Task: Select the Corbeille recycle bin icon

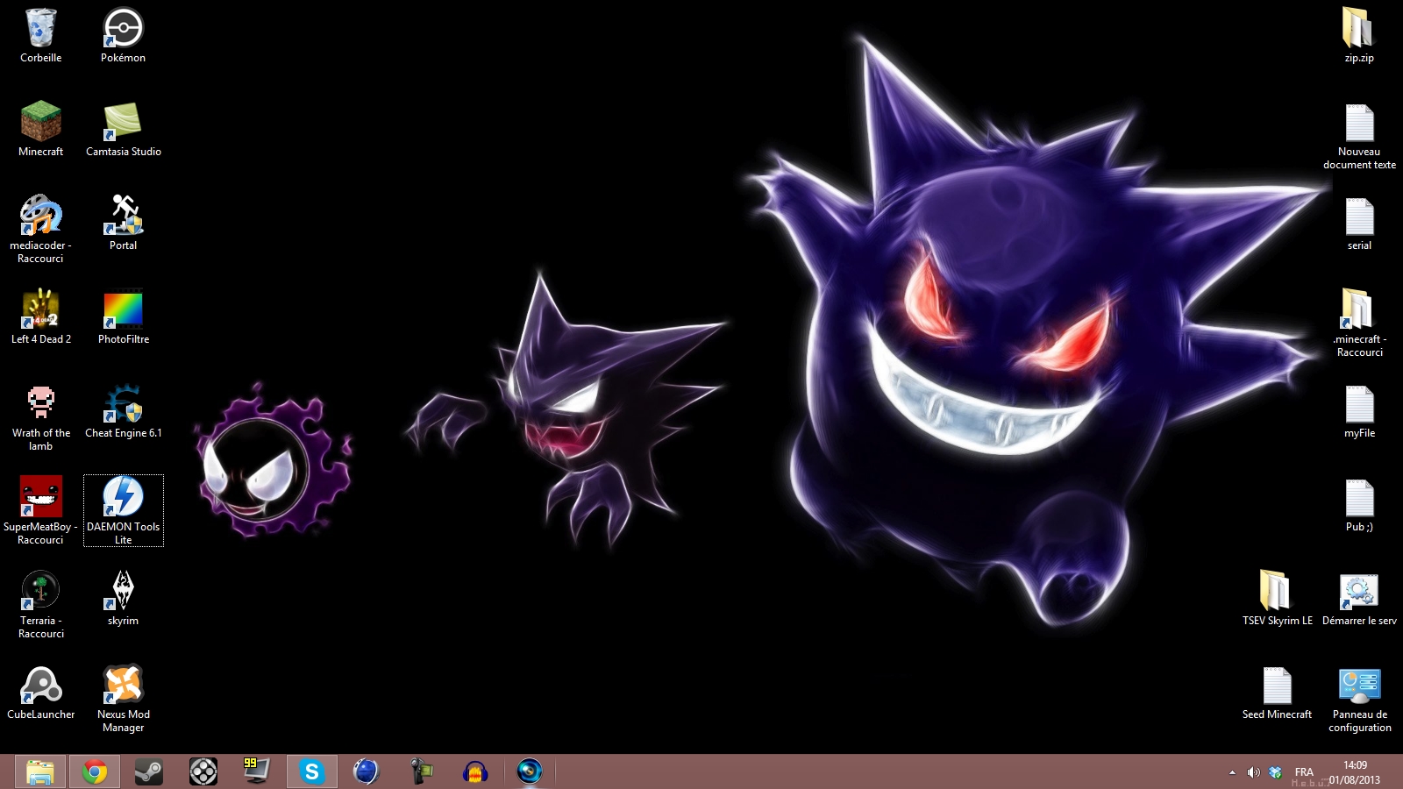Action: 41,36
